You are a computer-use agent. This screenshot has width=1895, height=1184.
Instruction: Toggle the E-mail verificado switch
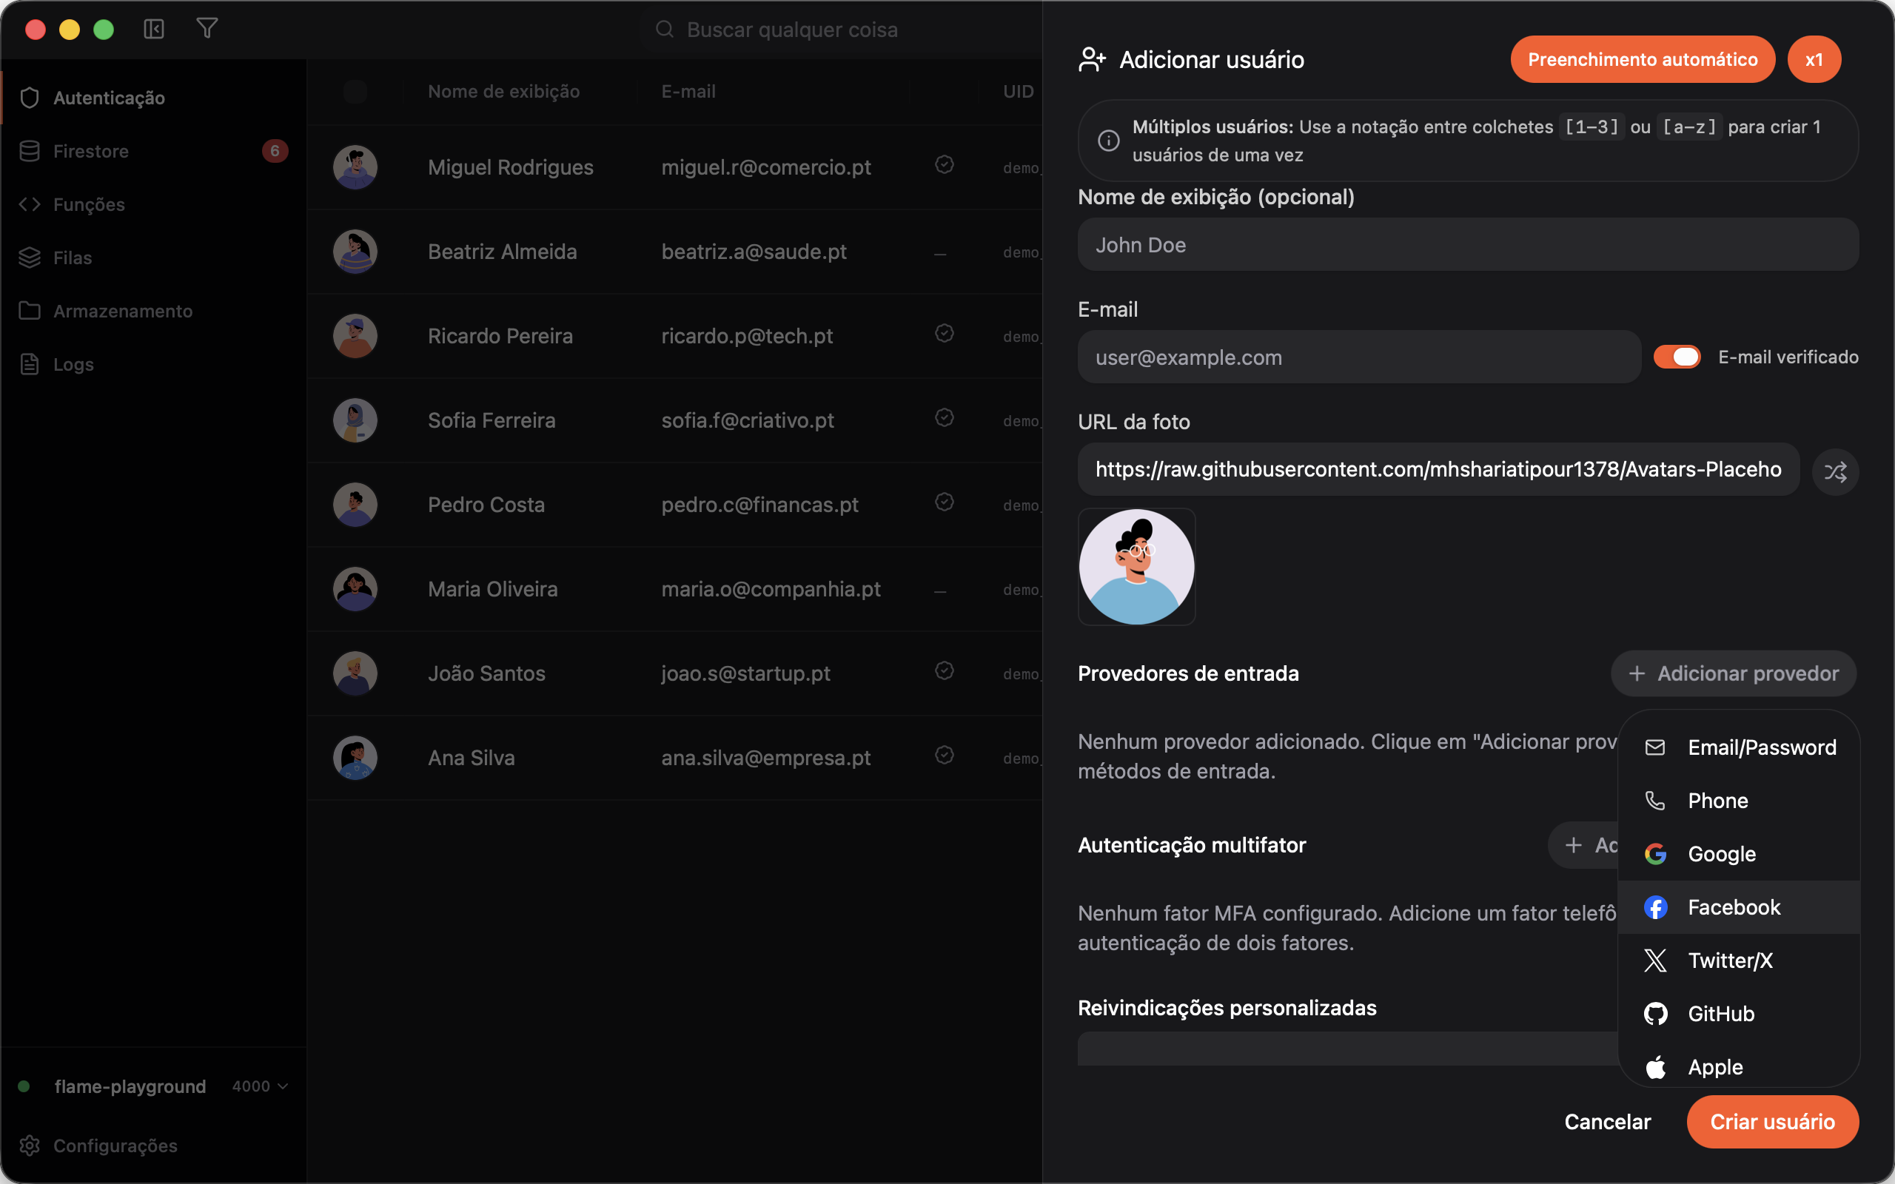[x=1677, y=357]
